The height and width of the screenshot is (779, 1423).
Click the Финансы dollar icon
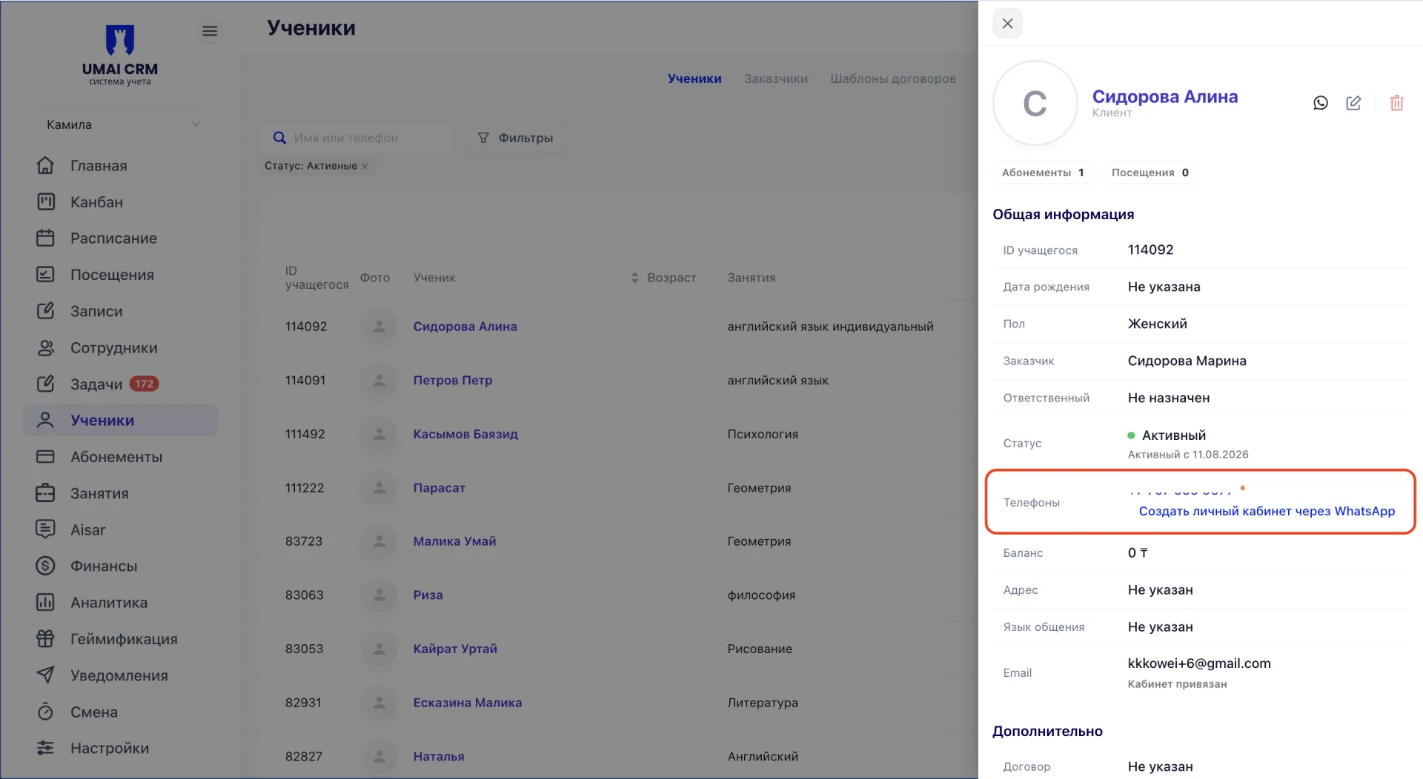pos(45,566)
